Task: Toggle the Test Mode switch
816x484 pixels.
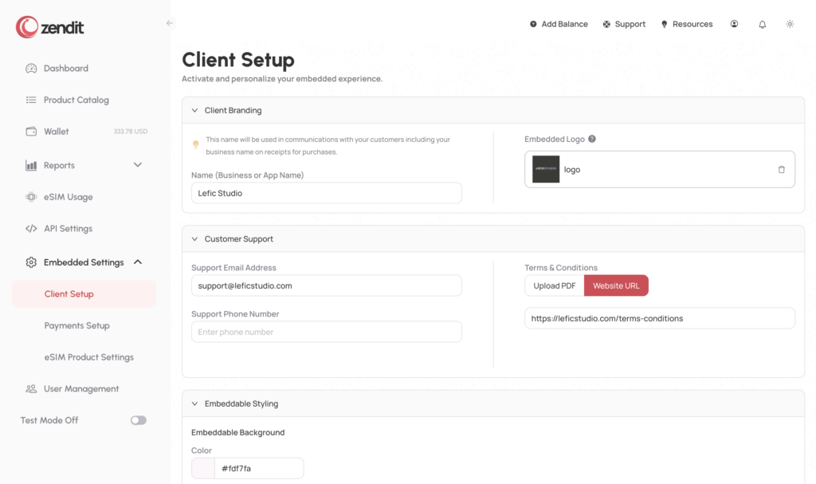Action: coord(139,420)
